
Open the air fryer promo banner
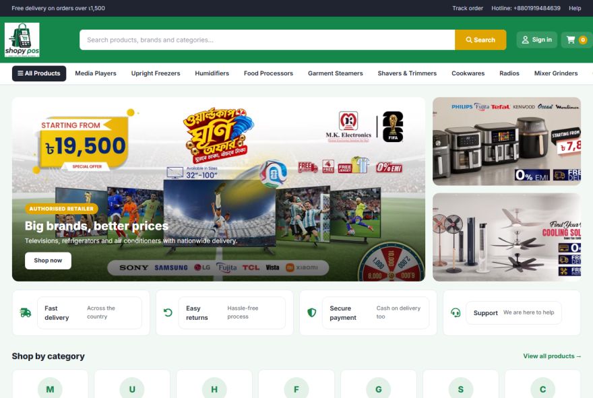(506, 141)
